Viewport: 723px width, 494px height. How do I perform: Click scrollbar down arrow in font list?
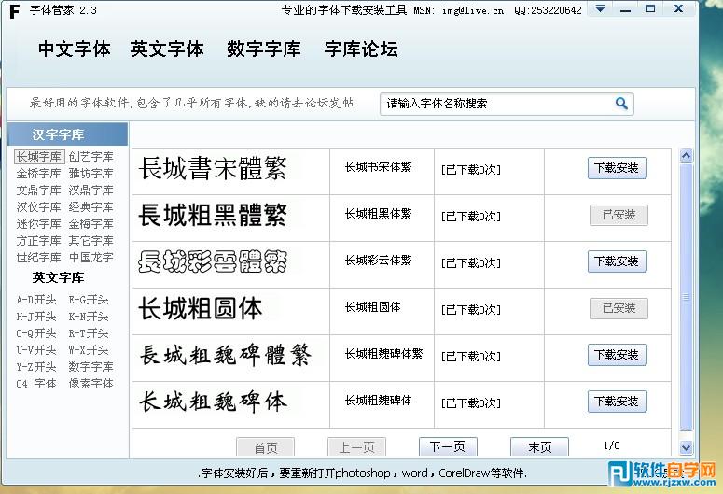(686, 447)
